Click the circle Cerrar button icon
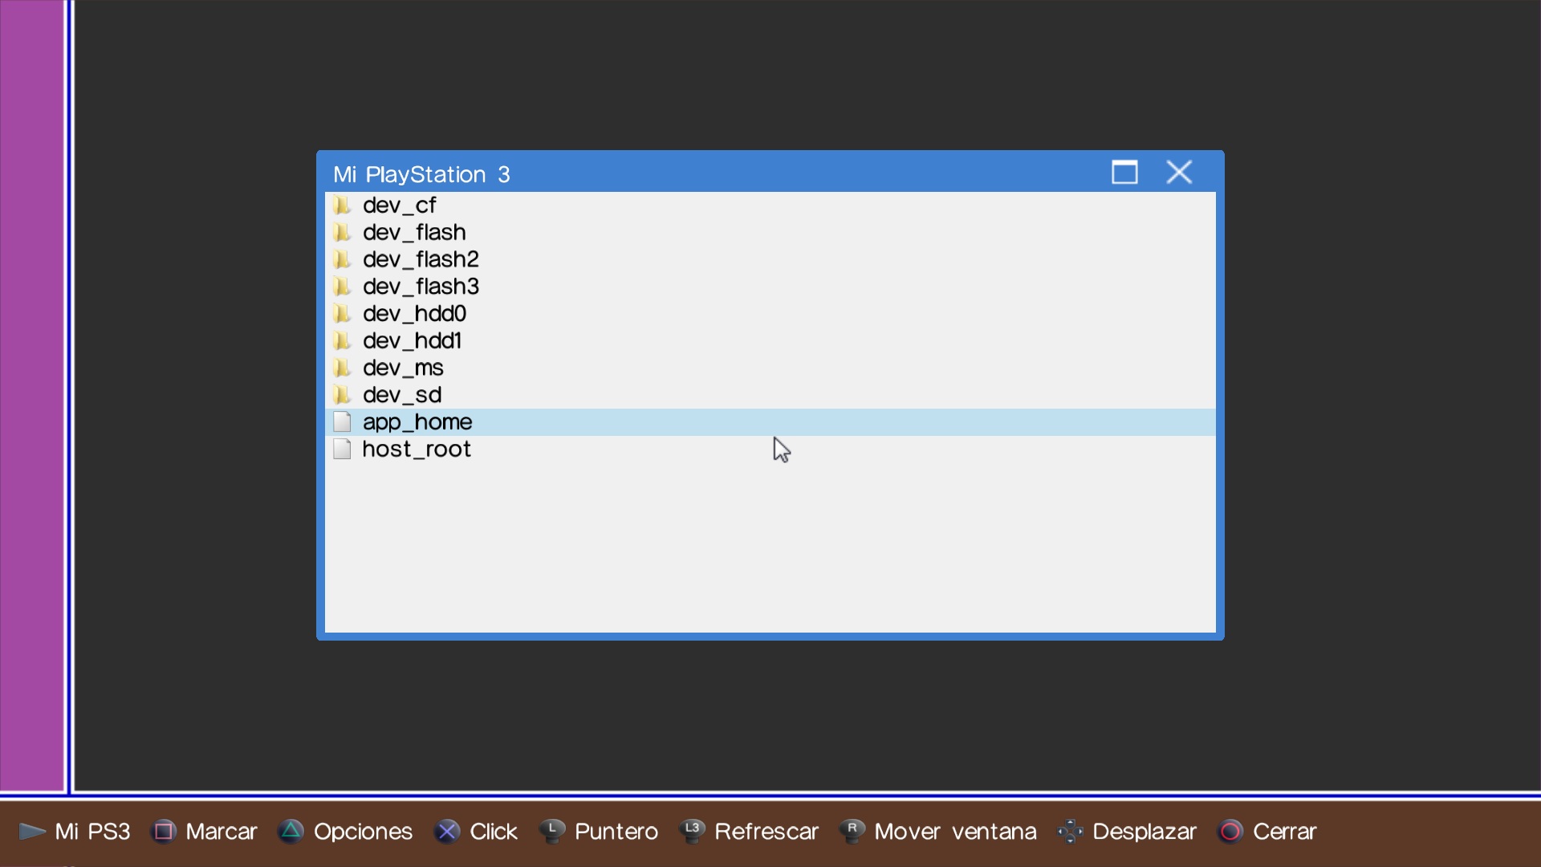 coord(1230,832)
